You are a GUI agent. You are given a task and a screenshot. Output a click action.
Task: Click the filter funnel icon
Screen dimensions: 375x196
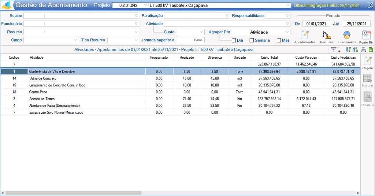(x=333, y=49)
